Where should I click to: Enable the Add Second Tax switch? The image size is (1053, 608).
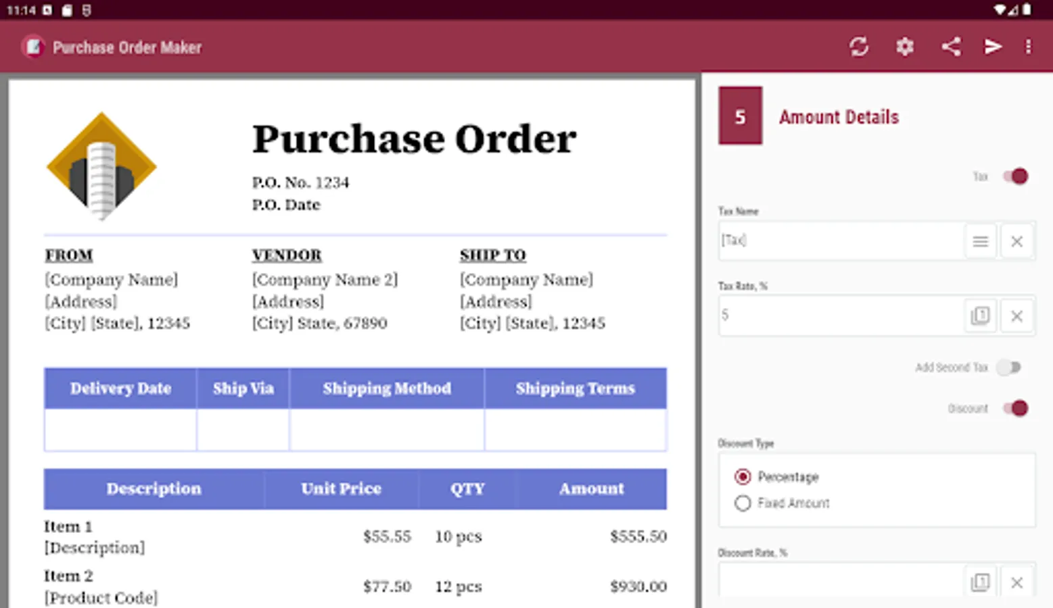tap(1008, 368)
